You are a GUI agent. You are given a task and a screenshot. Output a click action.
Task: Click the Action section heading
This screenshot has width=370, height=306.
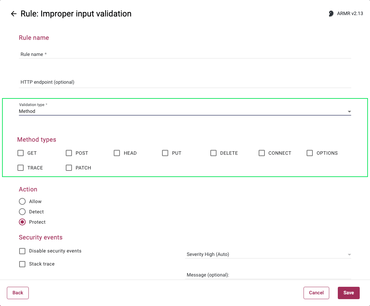(x=28, y=189)
